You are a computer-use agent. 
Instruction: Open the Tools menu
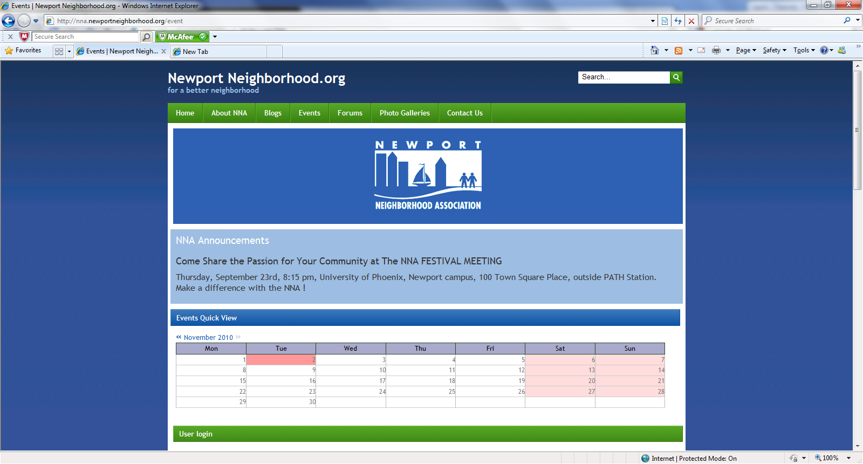pos(804,50)
